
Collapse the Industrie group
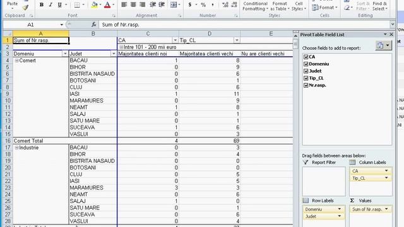click(16, 148)
